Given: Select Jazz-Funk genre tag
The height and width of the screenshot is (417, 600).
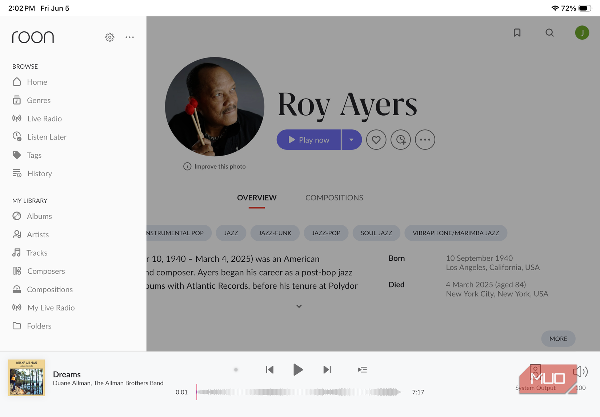Looking at the screenshot, I should pos(275,233).
